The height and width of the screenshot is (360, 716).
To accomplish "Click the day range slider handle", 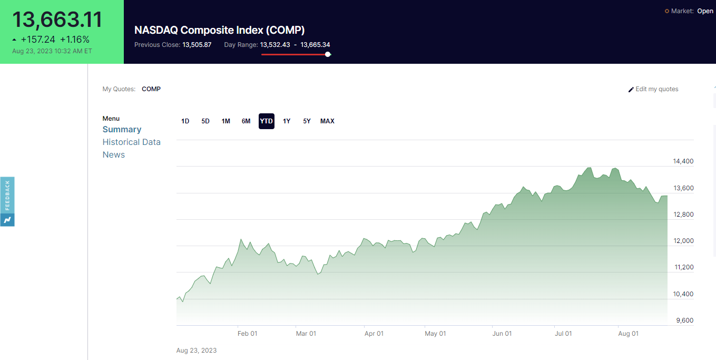I will [x=328, y=54].
